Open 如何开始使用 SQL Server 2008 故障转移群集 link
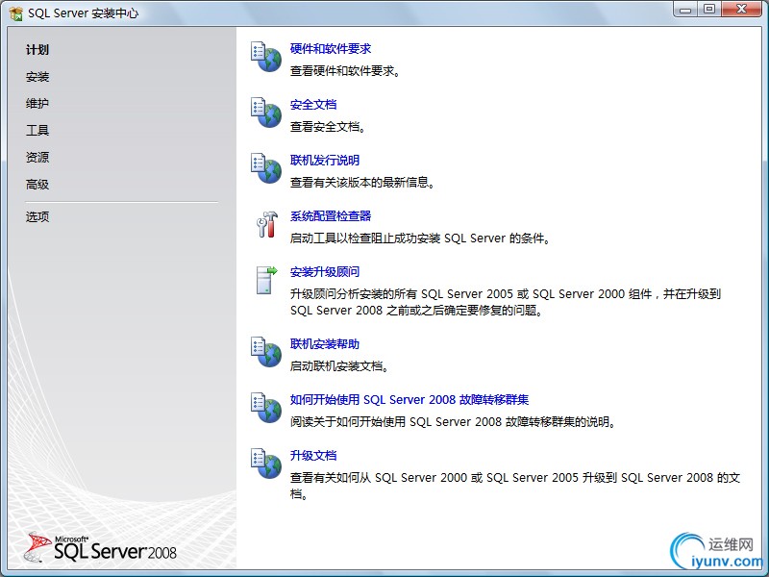Screen dimensions: 769x577 (409, 400)
